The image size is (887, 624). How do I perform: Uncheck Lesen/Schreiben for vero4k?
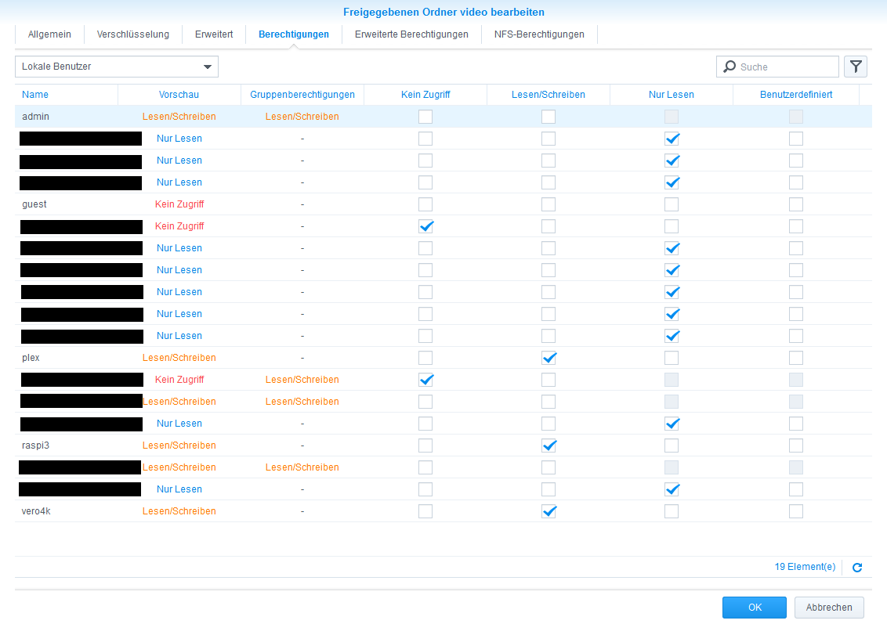pos(548,511)
